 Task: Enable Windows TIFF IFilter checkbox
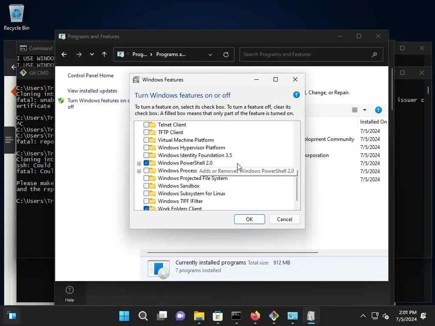click(146, 201)
